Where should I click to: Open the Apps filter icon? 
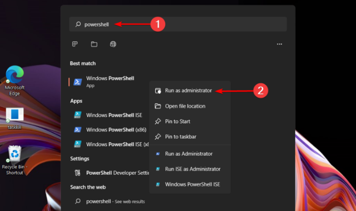pos(75,44)
